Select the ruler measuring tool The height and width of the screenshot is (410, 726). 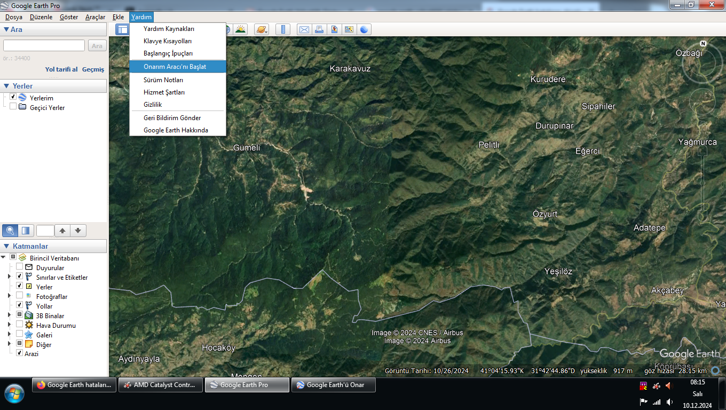[283, 29]
